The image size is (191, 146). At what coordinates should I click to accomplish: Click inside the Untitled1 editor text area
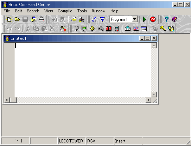[83, 70]
